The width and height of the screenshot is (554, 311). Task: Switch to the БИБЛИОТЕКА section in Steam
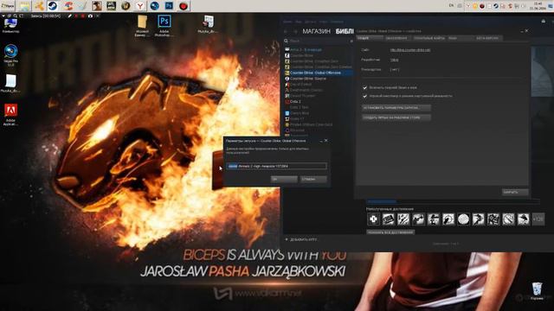345,31
